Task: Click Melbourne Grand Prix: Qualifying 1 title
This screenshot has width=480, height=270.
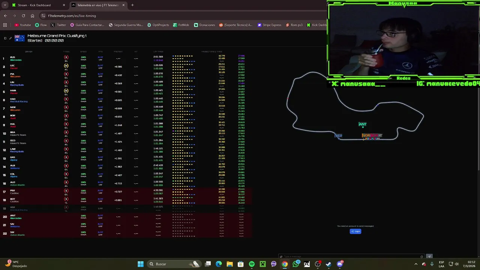Action: pos(57,36)
